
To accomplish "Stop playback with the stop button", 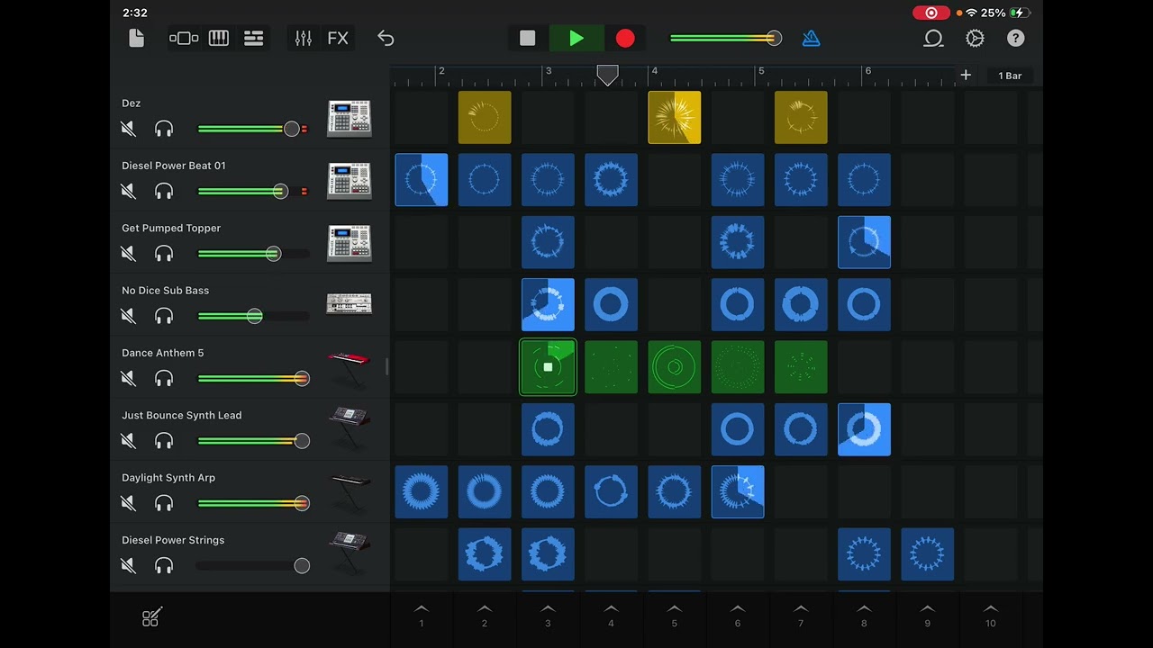I will coord(528,38).
